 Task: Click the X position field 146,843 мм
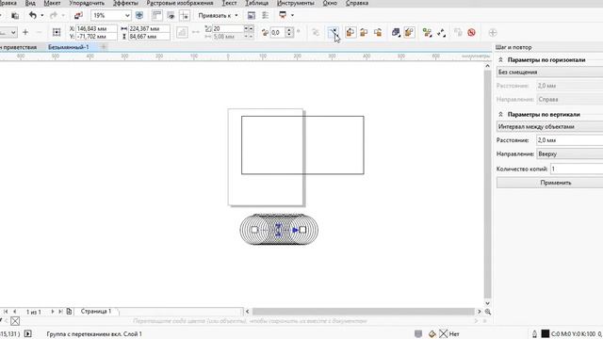[x=96, y=29]
